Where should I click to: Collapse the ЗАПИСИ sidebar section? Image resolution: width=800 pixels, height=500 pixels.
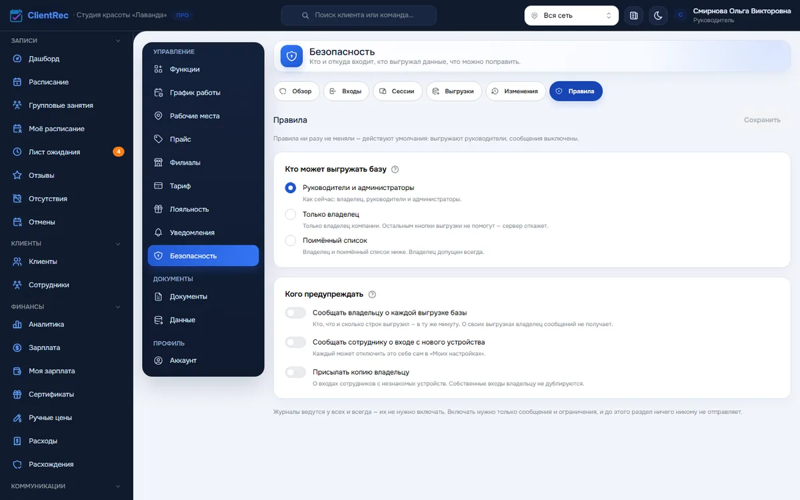[x=118, y=41]
